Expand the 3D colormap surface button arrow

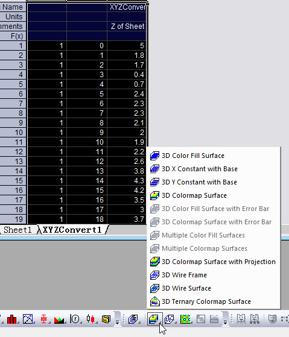click(160, 323)
